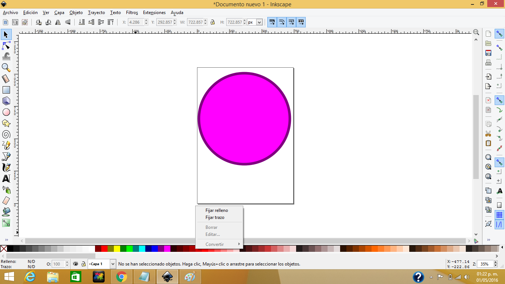Click Editar... in the context menu
This screenshot has width=505, height=284.
pos(213,234)
